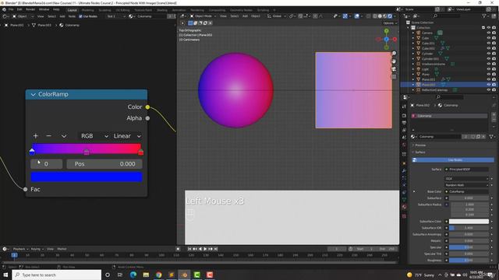Open the Modifier properties wrench tab
Viewport: 499px width, 280px height.
[404, 171]
